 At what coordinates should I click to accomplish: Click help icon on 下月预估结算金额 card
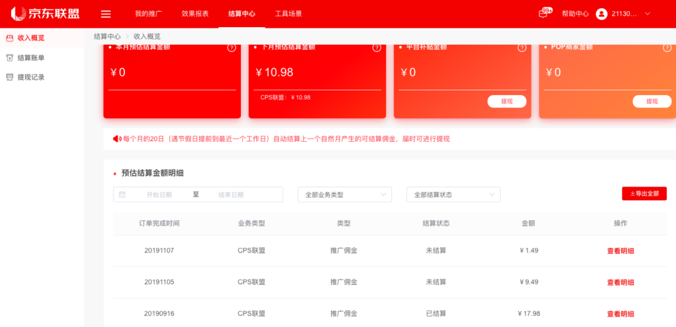coord(377,47)
